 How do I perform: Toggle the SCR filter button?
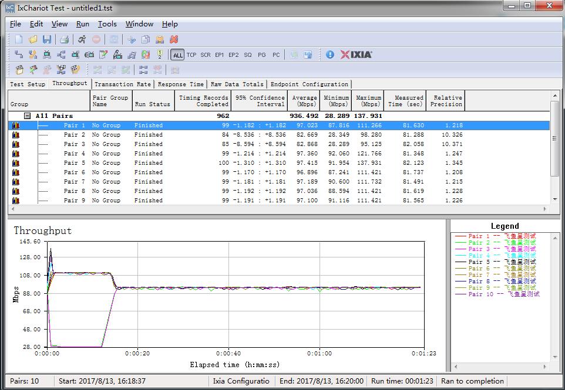pos(206,55)
